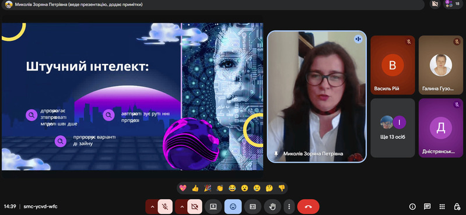Start screen sharing with Present now icon
466x215 pixels.
213,207
